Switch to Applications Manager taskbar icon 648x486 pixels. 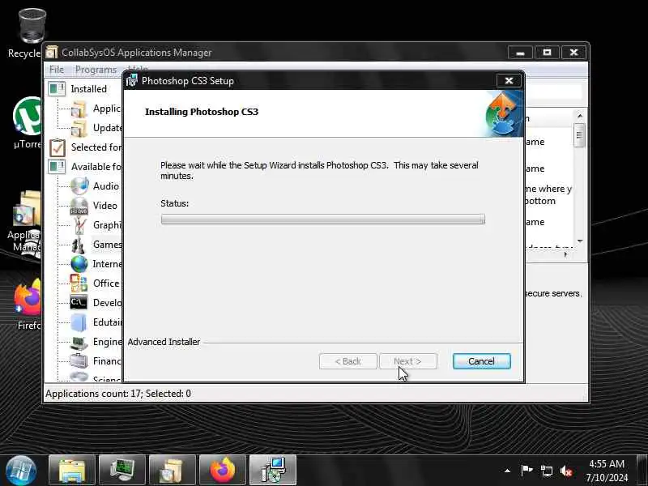point(172,471)
